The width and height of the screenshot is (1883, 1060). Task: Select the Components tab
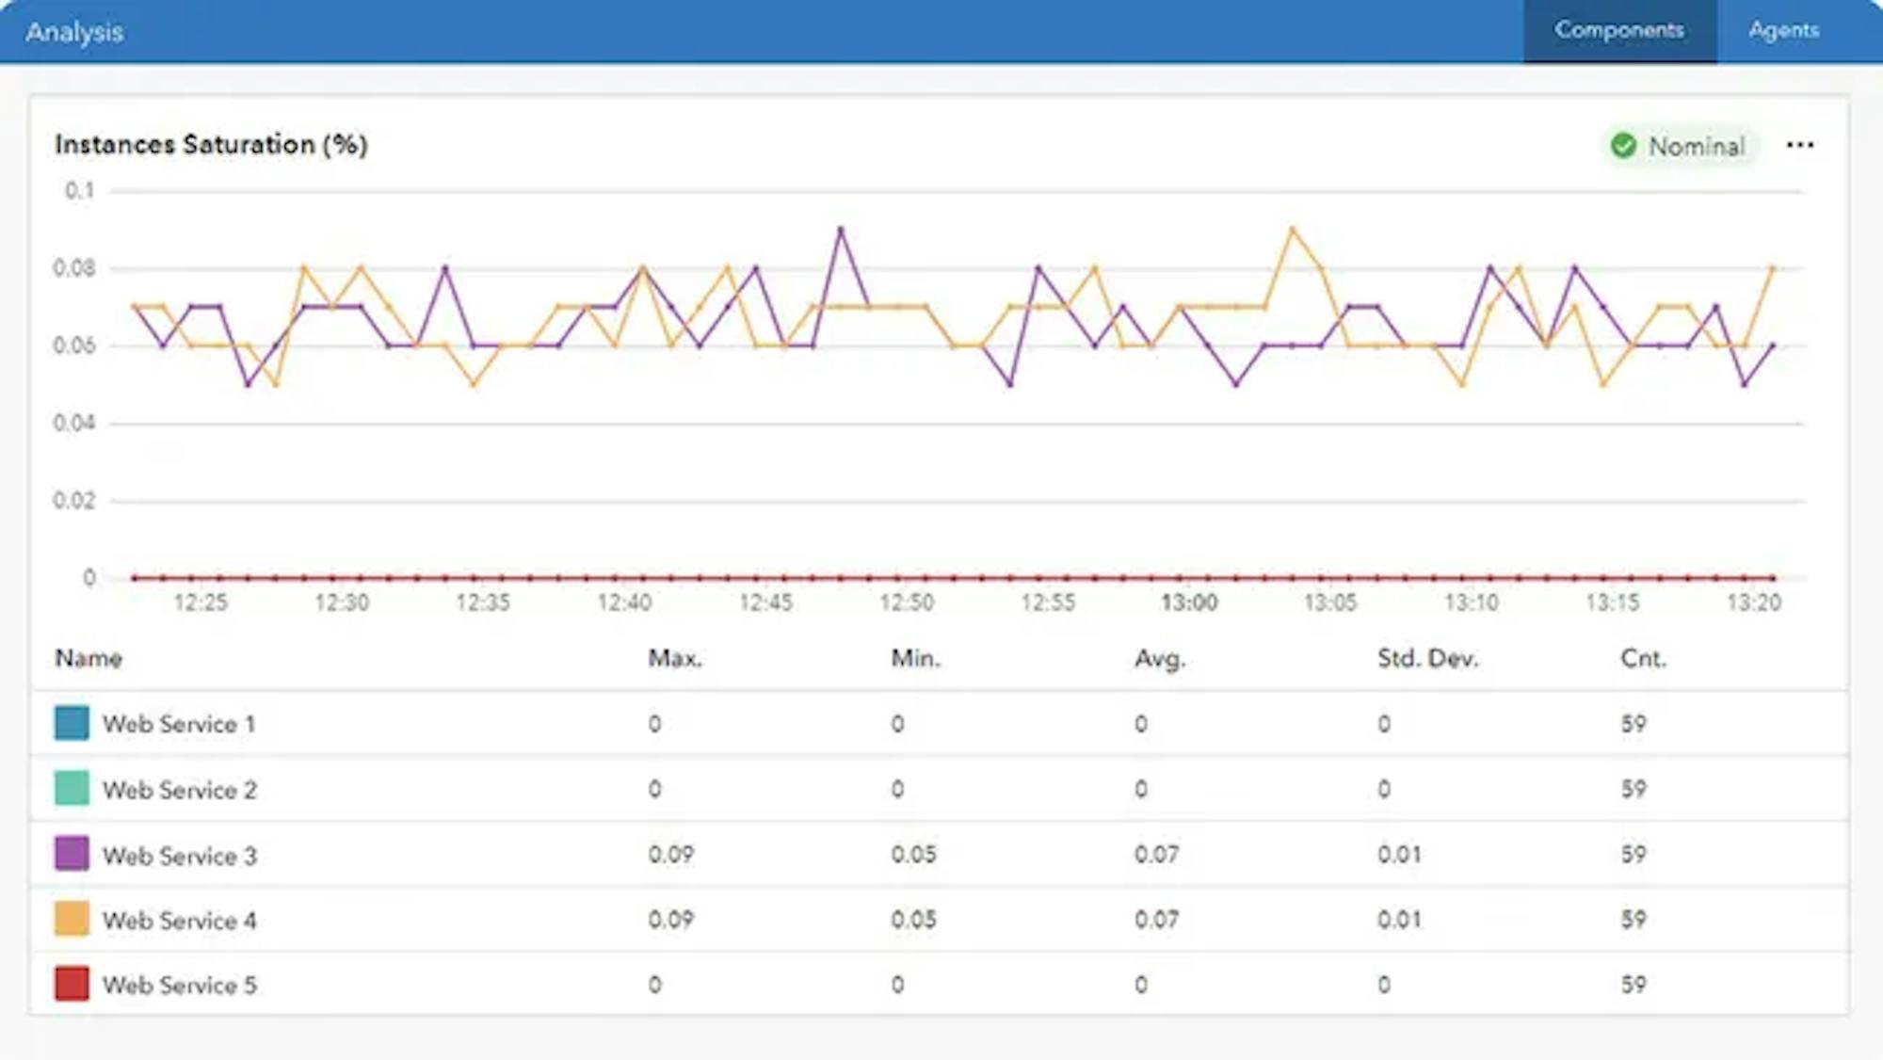coord(1618,30)
